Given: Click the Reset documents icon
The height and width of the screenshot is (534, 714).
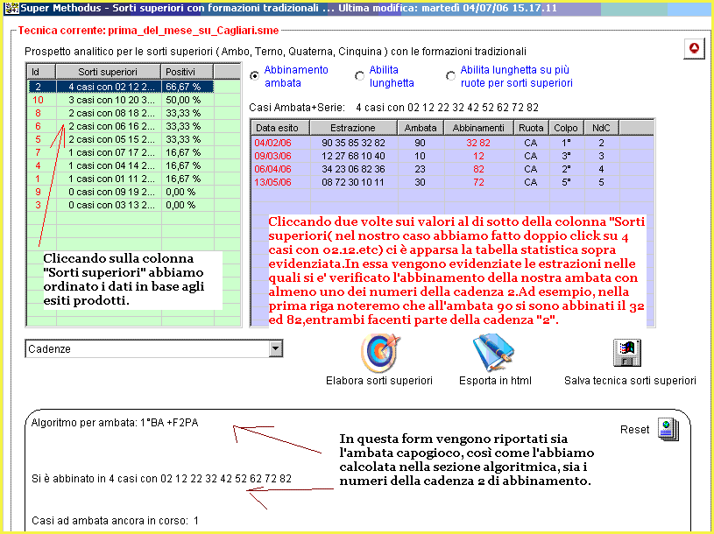Looking at the screenshot, I should click(x=668, y=430).
